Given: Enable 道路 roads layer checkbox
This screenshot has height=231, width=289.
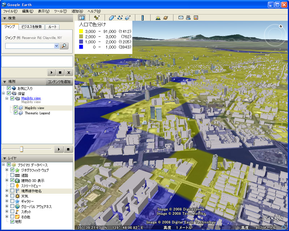Looking at the screenshot, I should [12, 175].
